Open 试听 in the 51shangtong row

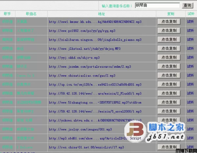(x=190, y=102)
